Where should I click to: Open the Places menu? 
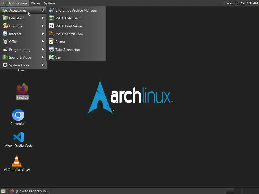pyautogui.click(x=35, y=3)
